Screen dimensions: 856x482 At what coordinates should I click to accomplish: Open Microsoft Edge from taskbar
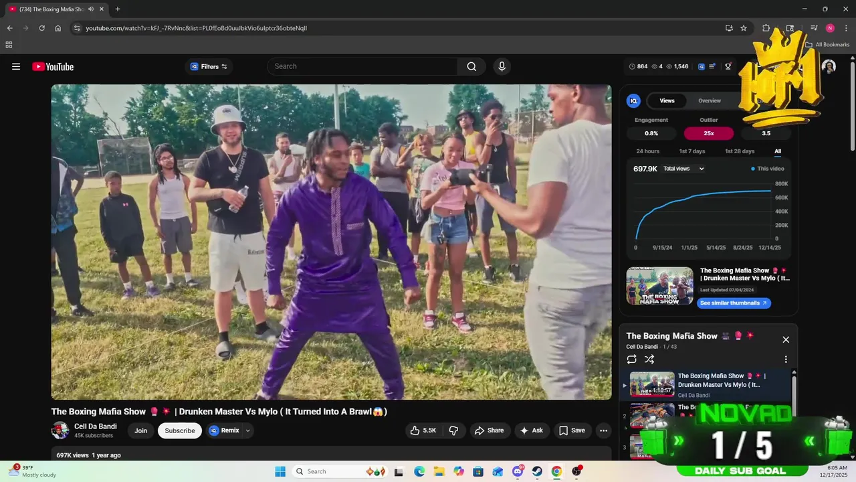click(x=419, y=471)
